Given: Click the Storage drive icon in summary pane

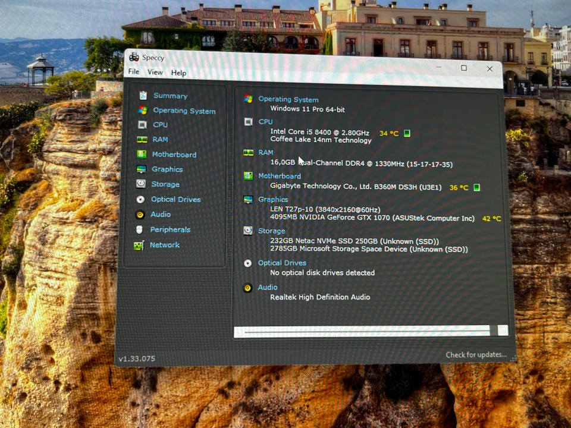Looking at the screenshot, I should [x=248, y=231].
